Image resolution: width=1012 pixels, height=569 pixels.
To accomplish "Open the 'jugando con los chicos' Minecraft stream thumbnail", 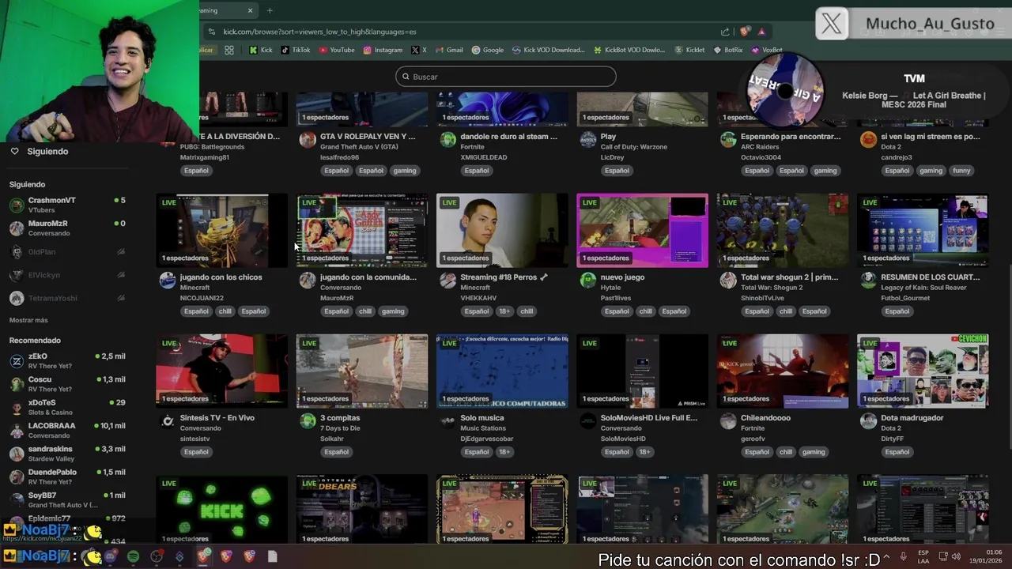I will (x=221, y=230).
